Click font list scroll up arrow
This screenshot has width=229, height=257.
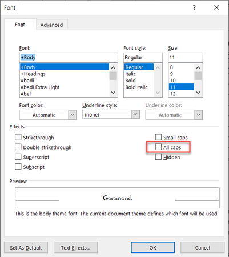[x=113, y=67]
